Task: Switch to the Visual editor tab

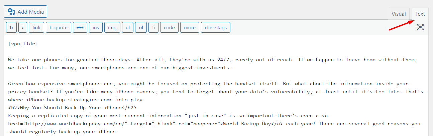Action: point(399,14)
